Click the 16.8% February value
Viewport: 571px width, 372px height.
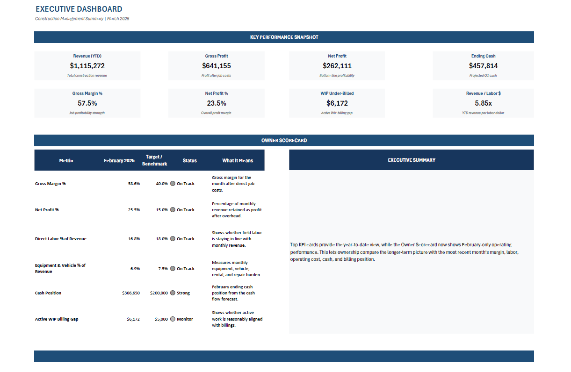pyautogui.click(x=134, y=239)
